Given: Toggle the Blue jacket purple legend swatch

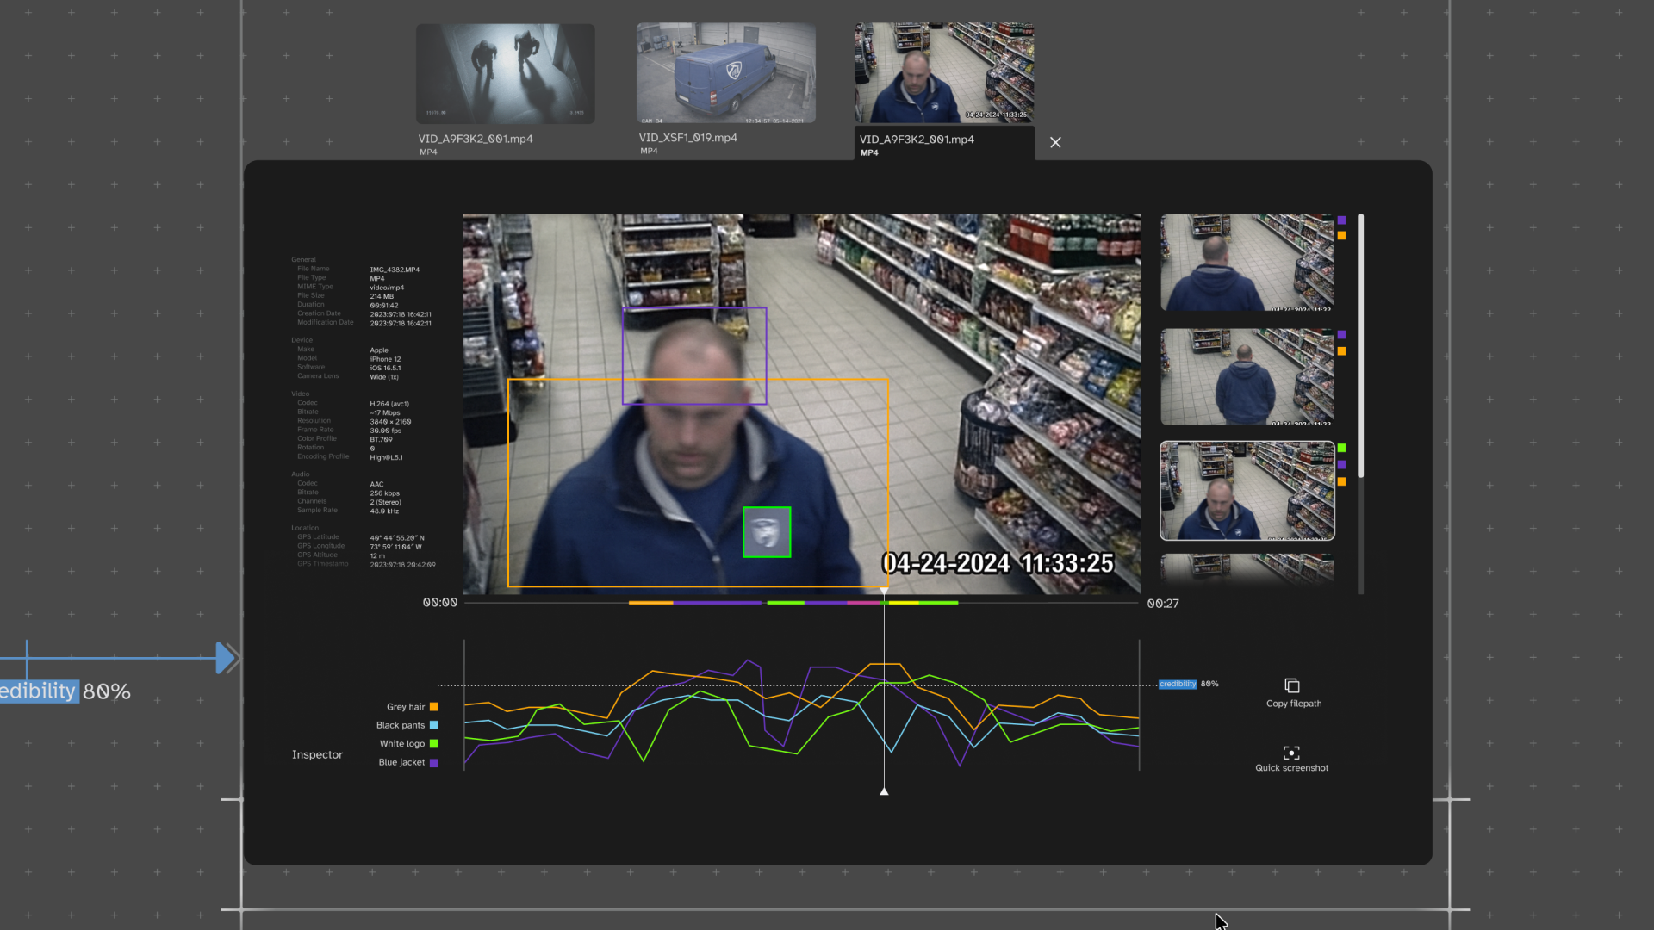Looking at the screenshot, I should pyautogui.click(x=434, y=763).
